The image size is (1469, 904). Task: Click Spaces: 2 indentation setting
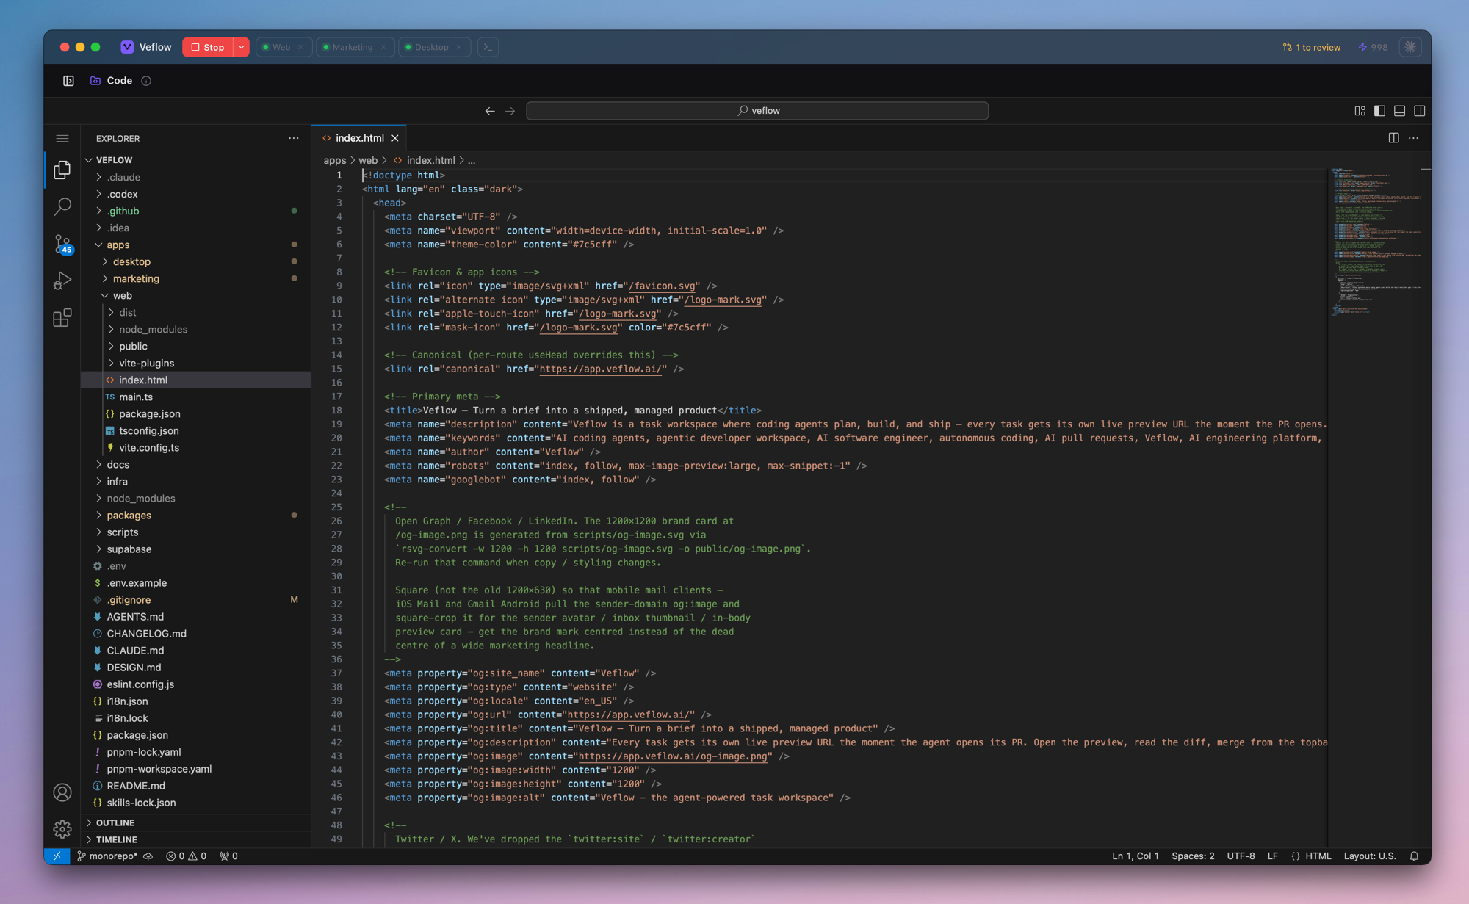[x=1193, y=856]
